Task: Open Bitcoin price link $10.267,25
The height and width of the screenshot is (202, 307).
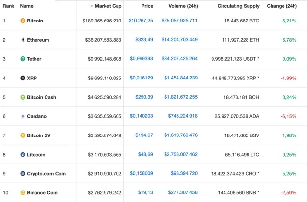Action: [x=141, y=20]
